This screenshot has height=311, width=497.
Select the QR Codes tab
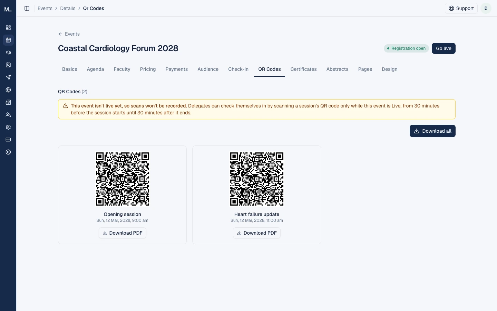pyautogui.click(x=270, y=69)
